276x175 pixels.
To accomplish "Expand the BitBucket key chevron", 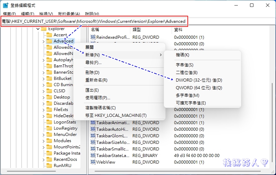I will point(43,79).
